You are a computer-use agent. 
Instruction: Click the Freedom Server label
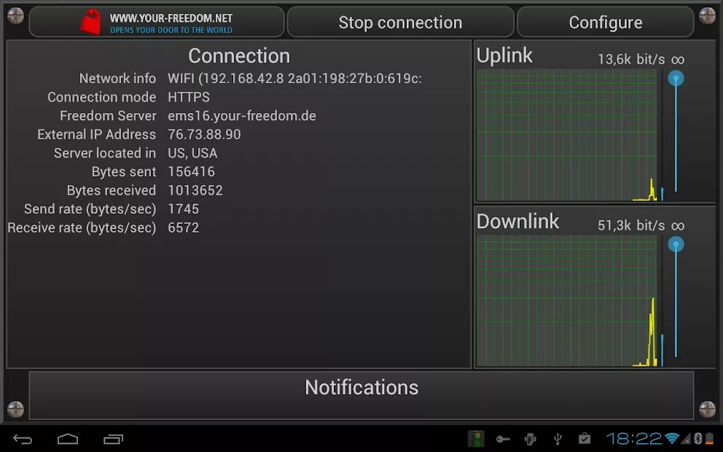[108, 116]
